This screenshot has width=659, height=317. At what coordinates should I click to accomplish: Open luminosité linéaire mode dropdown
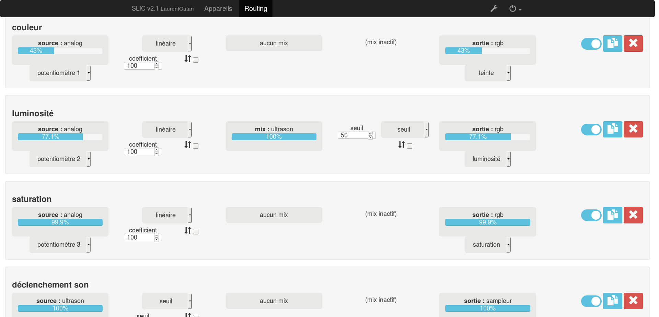[x=167, y=130]
